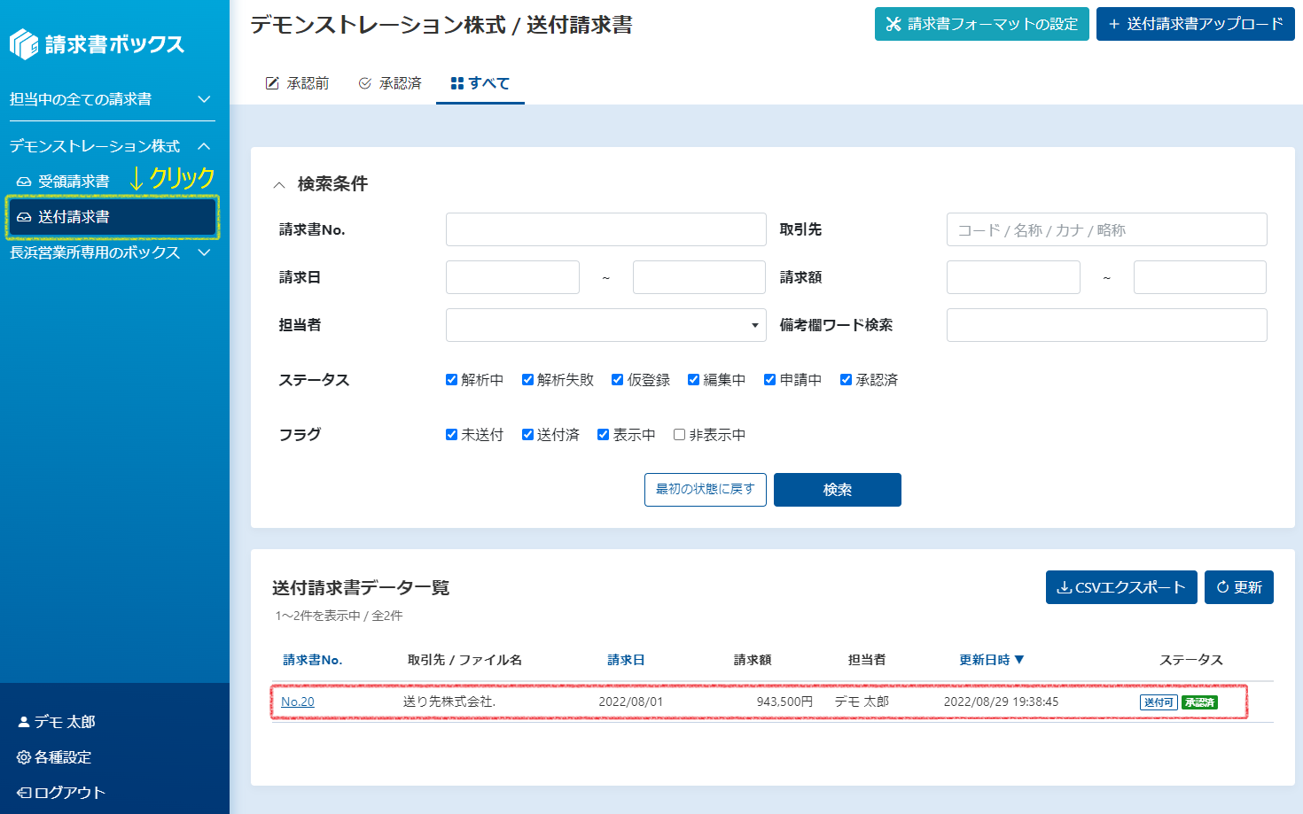Viewport: 1303px width, 814px height.
Task: Click the edit icon on 承認前 tab
Action: click(x=272, y=83)
